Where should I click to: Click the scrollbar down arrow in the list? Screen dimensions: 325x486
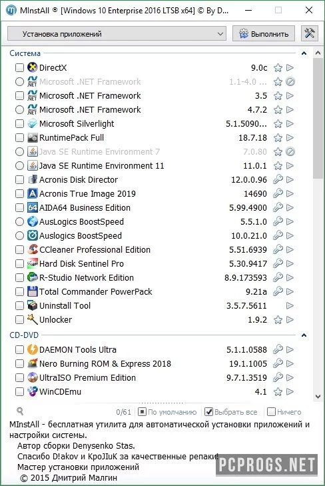318,397
